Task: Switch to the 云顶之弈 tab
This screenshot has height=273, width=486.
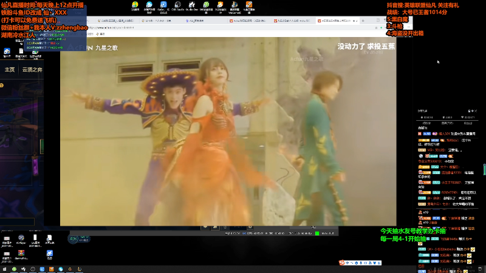Action: 32,70
